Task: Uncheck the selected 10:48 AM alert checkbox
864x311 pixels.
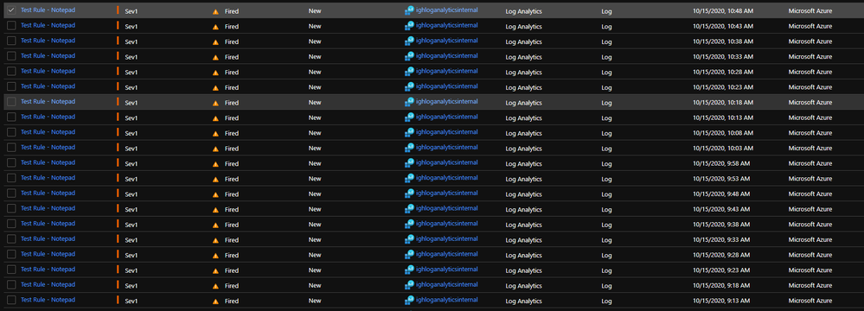Action: pyautogui.click(x=11, y=10)
